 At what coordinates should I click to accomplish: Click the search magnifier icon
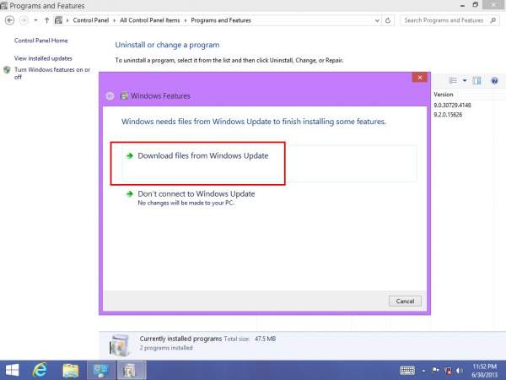[x=493, y=20]
